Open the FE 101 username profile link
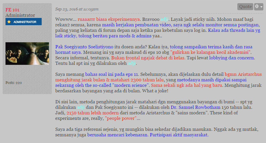Screen dimensions: 266x143 pos(12,10)
